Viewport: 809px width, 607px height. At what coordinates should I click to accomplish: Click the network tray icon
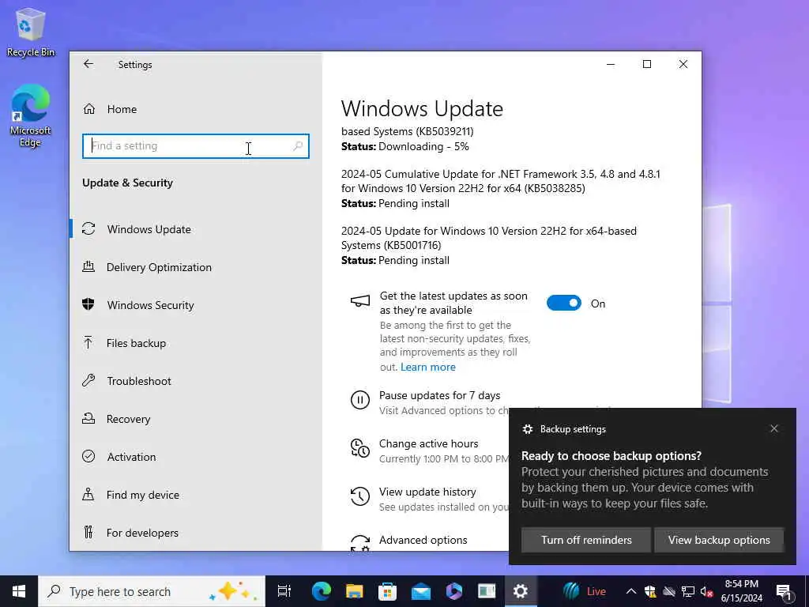click(x=688, y=591)
